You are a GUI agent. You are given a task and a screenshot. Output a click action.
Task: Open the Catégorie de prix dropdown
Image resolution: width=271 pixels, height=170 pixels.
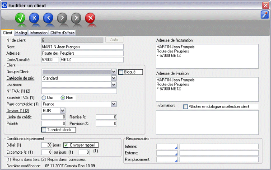113,78
